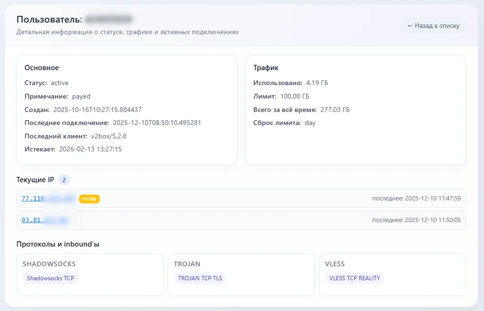Click the current IP count badge
The height and width of the screenshot is (311, 484).
[64, 180]
